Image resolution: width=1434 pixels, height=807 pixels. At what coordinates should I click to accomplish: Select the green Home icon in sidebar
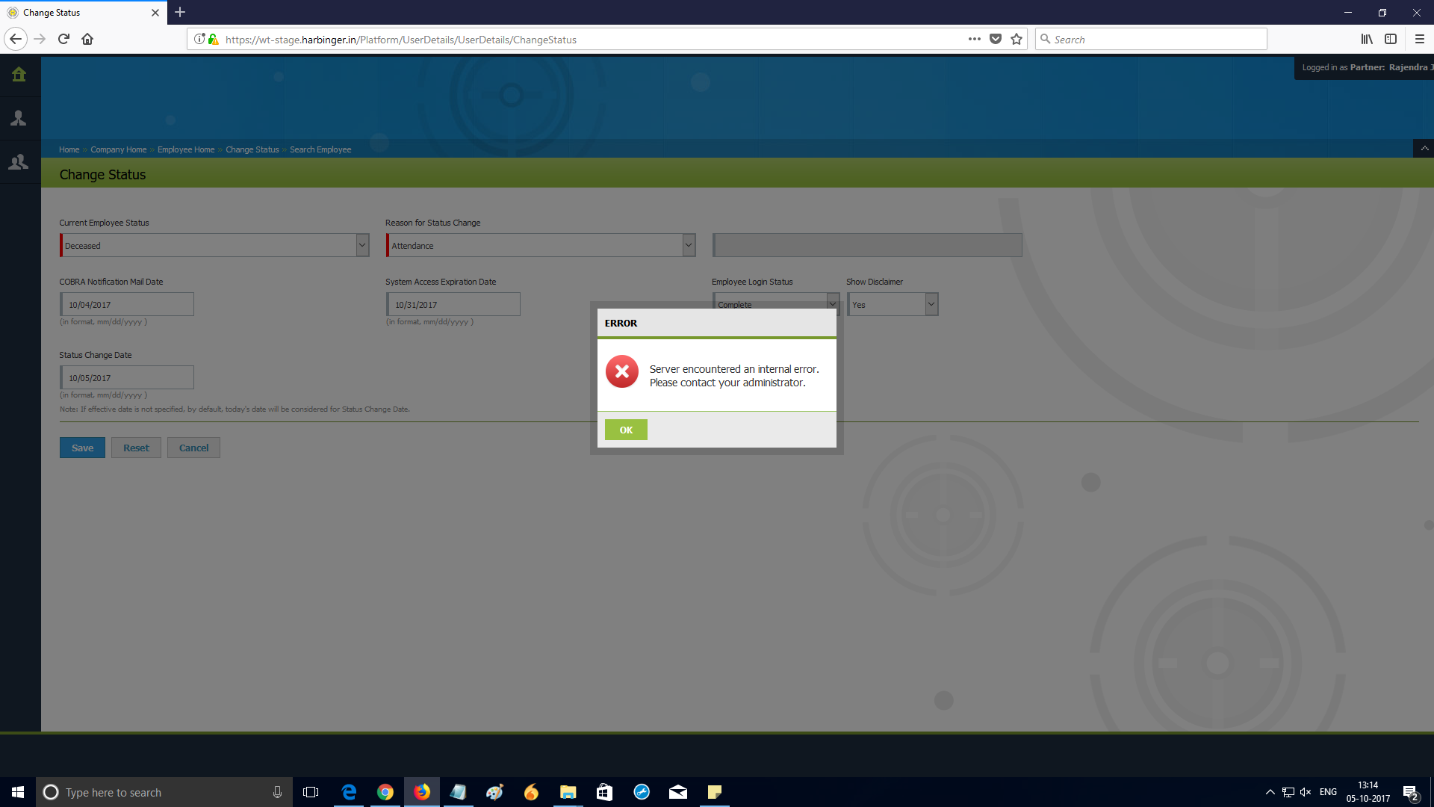(19, 74)
